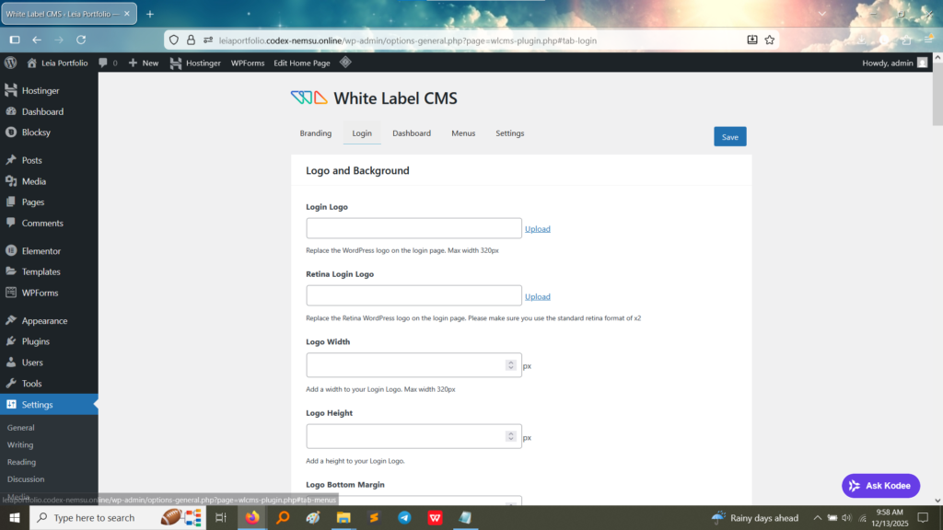Click the blue Save button
This screenshot has width=943, height=530.
click(730, 136)
